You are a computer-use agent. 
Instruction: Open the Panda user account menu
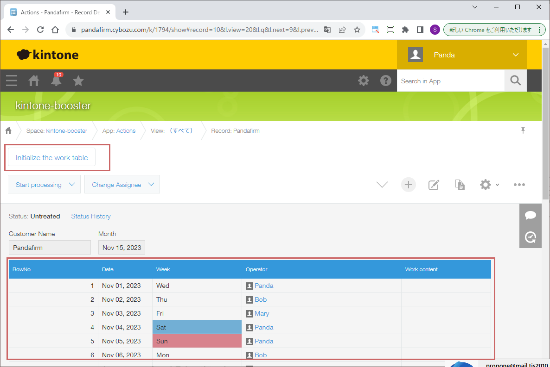(x=462, y=55)
